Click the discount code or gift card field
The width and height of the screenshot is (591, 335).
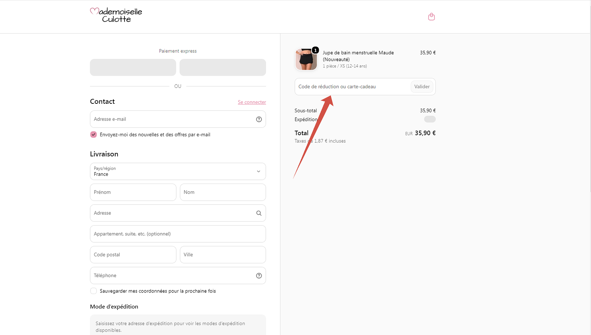point(353,87)
